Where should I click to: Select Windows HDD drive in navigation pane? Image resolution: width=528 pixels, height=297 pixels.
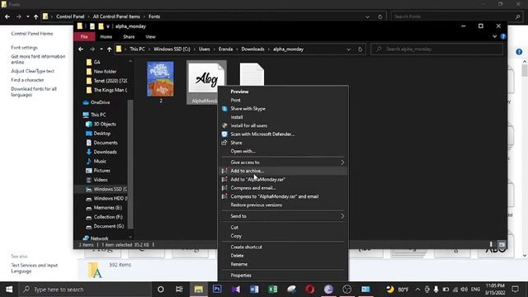[106, 198]
